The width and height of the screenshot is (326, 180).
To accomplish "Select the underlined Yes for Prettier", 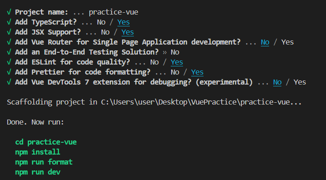I will 197,72.
